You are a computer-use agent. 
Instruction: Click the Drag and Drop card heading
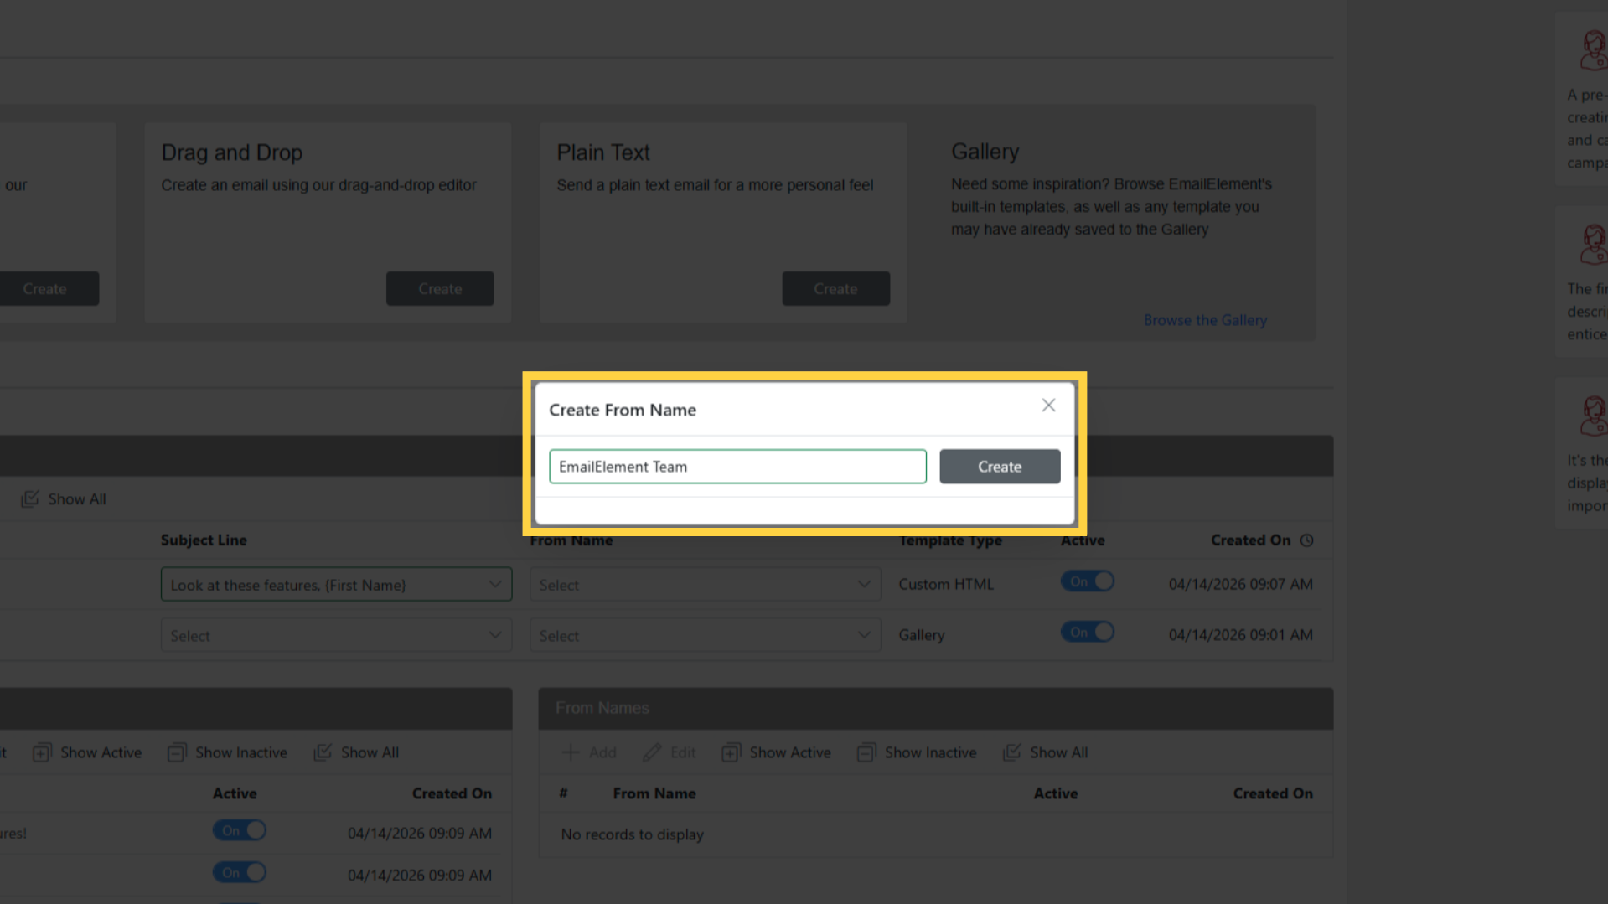(231, 153)
